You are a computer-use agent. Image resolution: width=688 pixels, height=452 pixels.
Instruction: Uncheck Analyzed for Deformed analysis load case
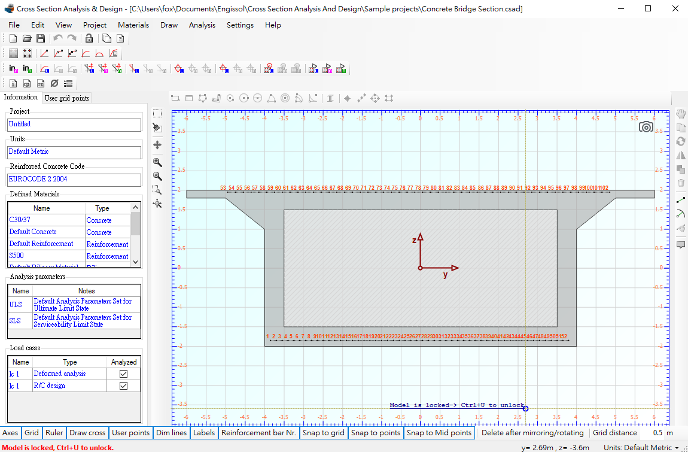(x=123, y=374)
